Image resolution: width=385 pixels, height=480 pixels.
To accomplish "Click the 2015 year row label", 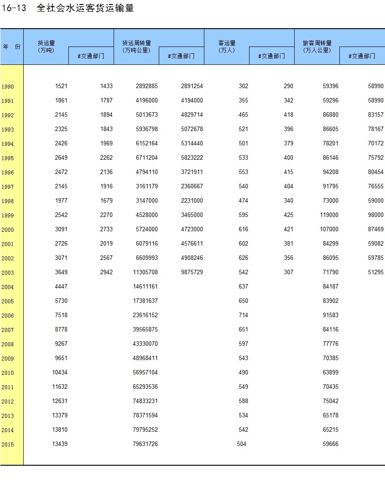I will 8,445.
